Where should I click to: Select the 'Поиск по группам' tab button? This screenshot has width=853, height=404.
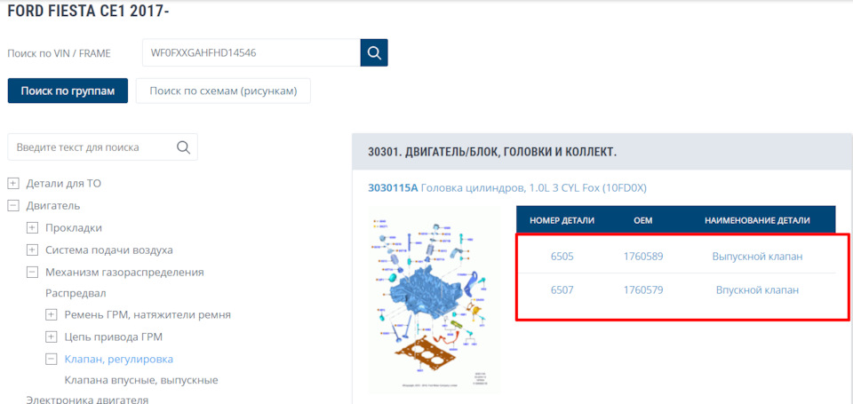pos(68,91)
